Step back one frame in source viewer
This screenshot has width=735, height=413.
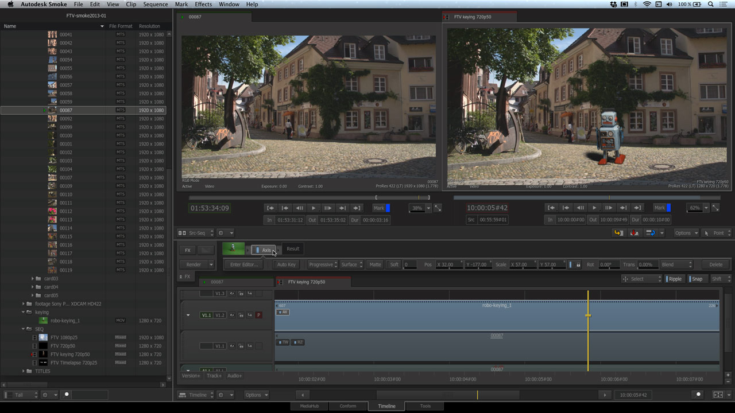point(299,208)
